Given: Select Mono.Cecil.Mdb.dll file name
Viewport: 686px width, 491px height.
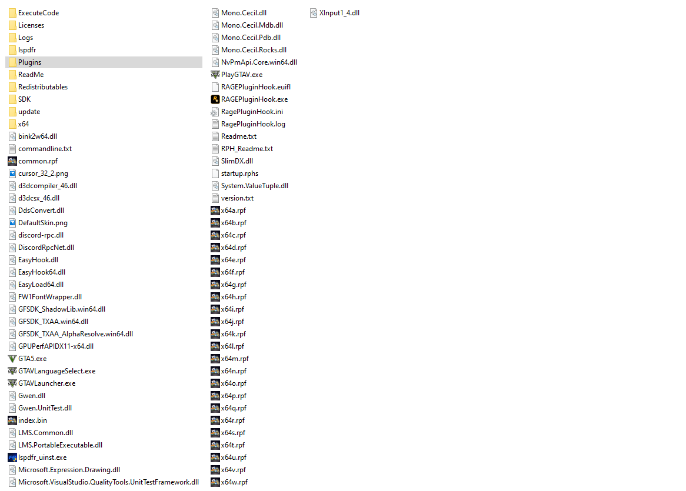Looking at the screenshot, I should tap(252, 25).
